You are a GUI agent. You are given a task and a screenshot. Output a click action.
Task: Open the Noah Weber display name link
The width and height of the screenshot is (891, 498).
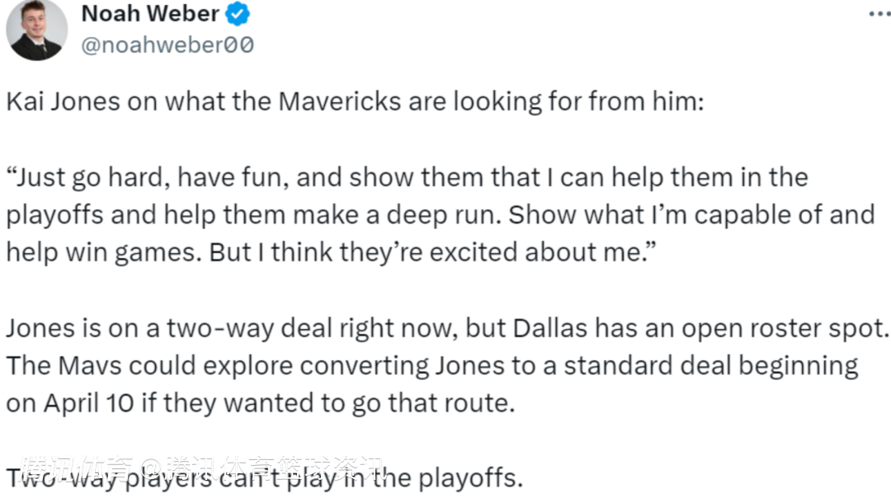coord(150,14)
